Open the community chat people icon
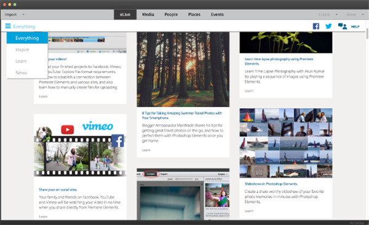This screenshot has height=225, width=369. 343,26
